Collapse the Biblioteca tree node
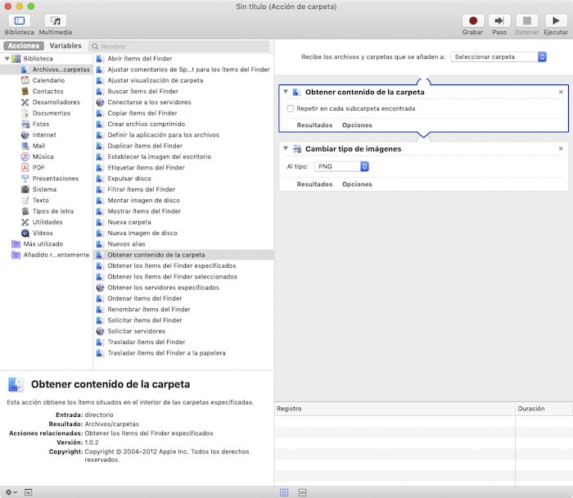Screen dimensions: 573x498 tap(7, 59)
